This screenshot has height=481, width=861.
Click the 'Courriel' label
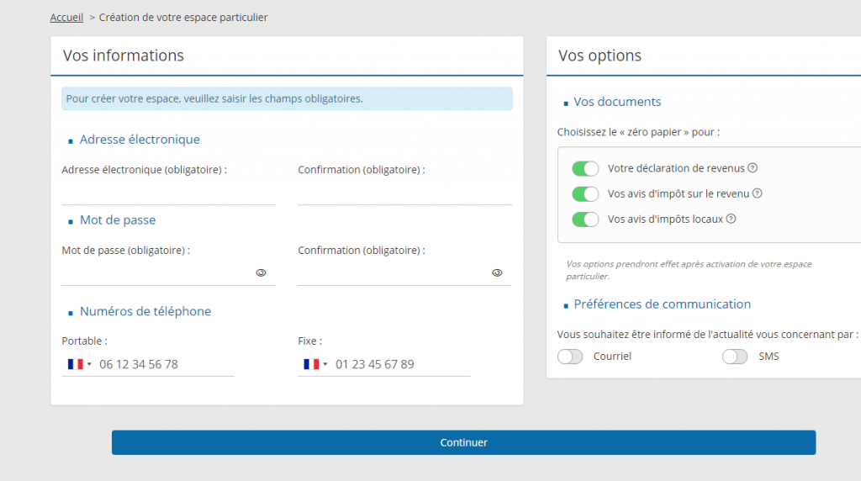612,357
